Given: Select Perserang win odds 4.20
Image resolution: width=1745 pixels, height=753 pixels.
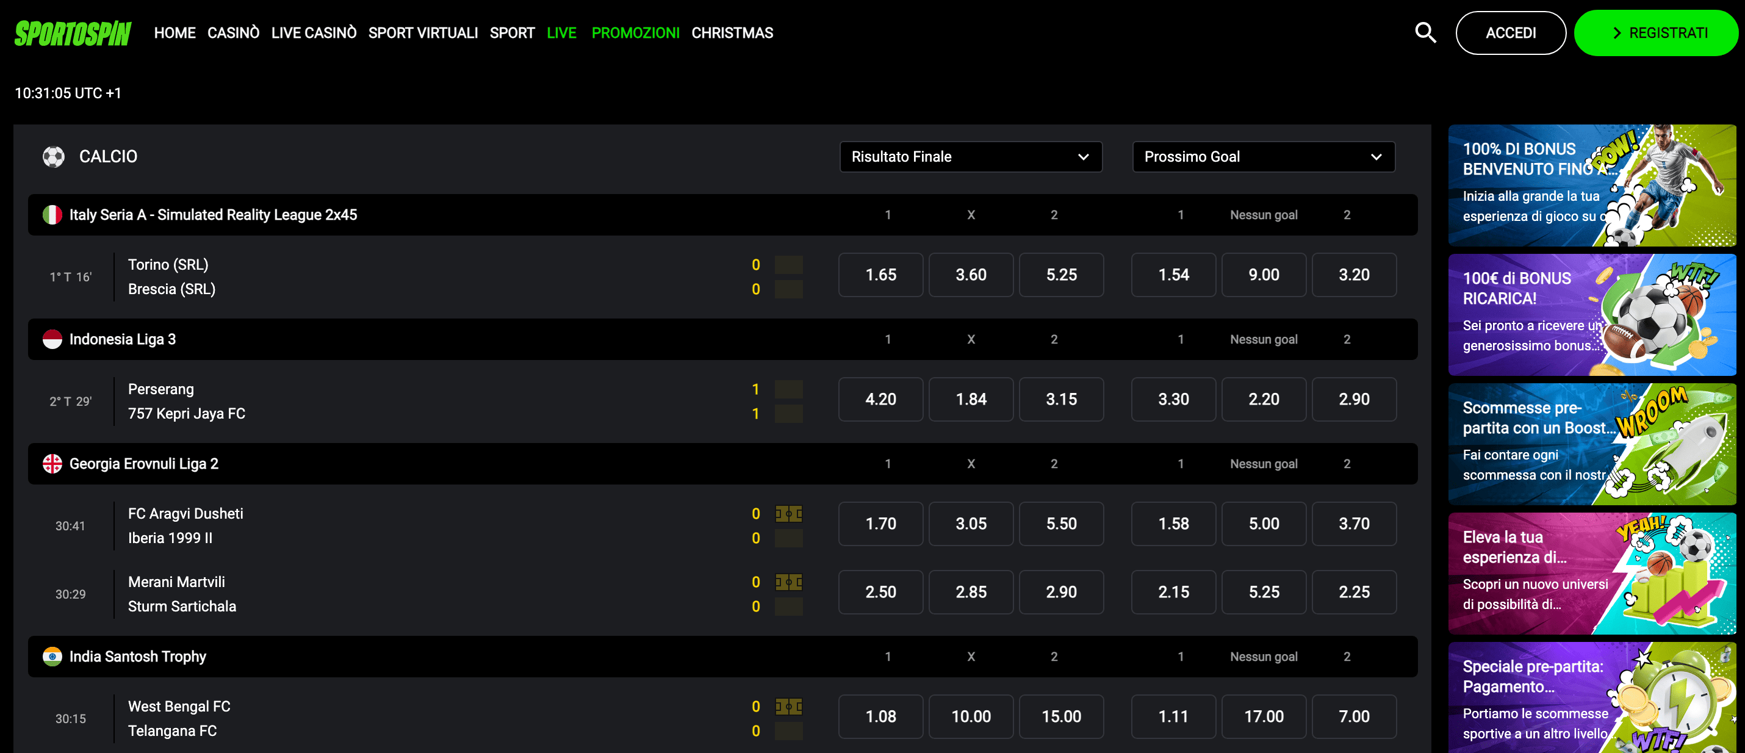Looking at the screenshot, I should coord(880,399).
